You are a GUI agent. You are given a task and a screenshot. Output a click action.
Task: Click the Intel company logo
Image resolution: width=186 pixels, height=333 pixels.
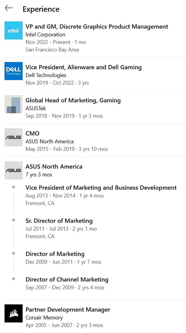click(13, 31)
